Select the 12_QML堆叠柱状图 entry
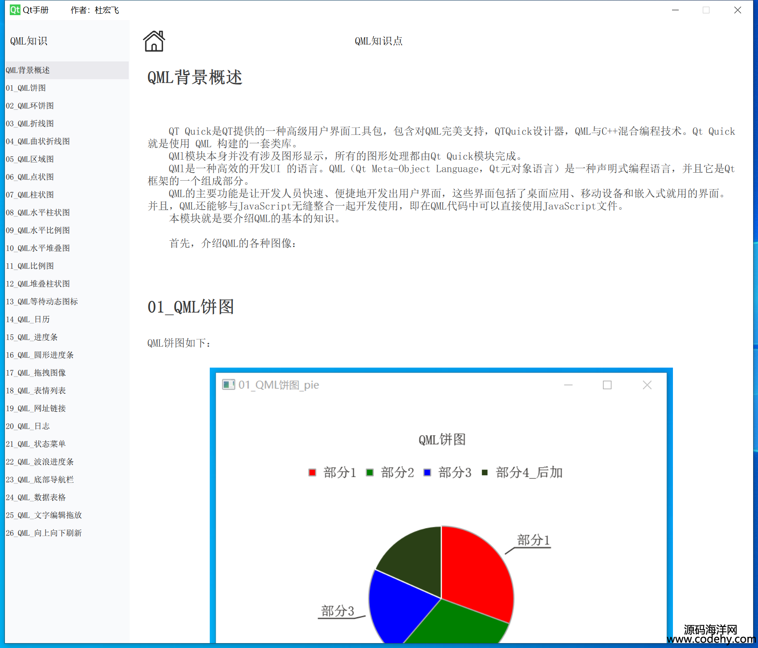The width and height of the screenshot is (758, 648). coord(67,284)
